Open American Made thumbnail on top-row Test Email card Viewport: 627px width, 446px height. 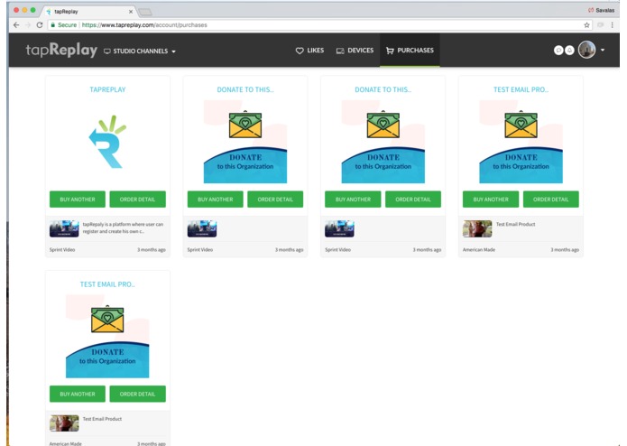click(x=477, y=228)
